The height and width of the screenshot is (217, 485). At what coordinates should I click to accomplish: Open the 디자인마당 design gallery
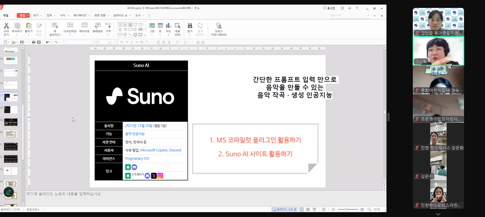(70, 25)
